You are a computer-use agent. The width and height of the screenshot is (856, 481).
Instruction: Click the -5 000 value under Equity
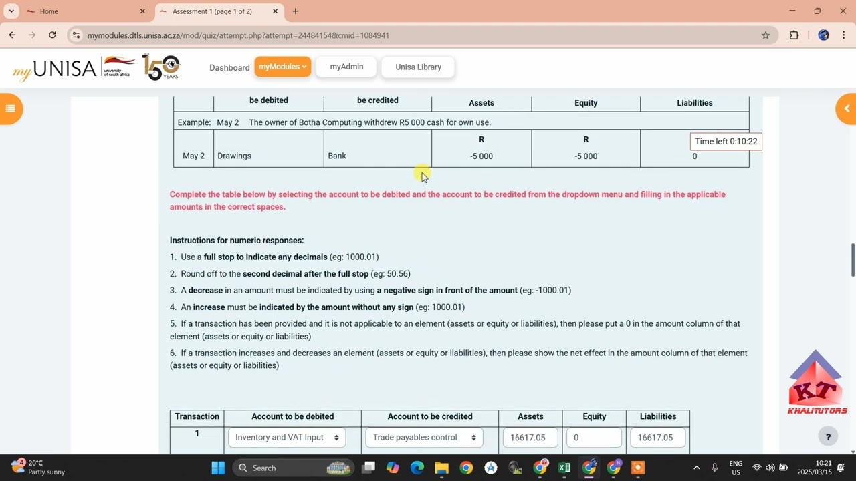point(586,156)
